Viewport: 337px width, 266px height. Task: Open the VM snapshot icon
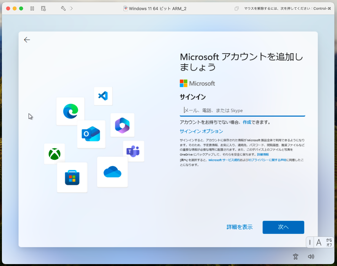43,9
